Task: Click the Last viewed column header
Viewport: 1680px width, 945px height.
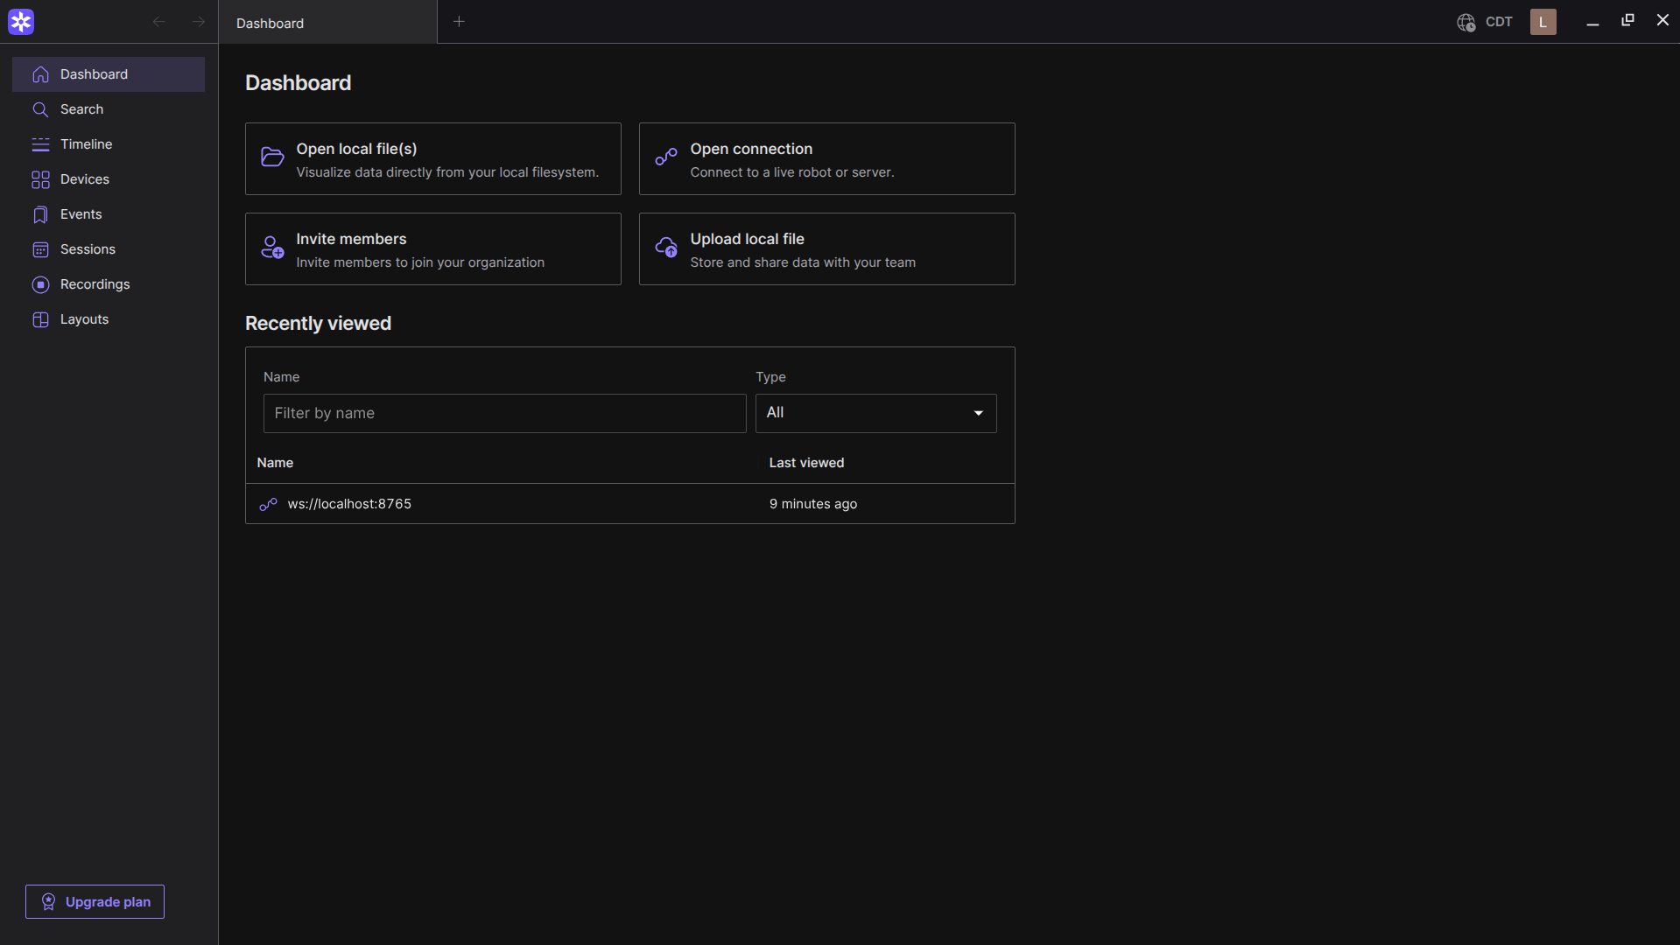Action: coord(806,463)
